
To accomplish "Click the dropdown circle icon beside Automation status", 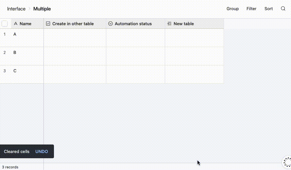I will click(x=111, y=24).
